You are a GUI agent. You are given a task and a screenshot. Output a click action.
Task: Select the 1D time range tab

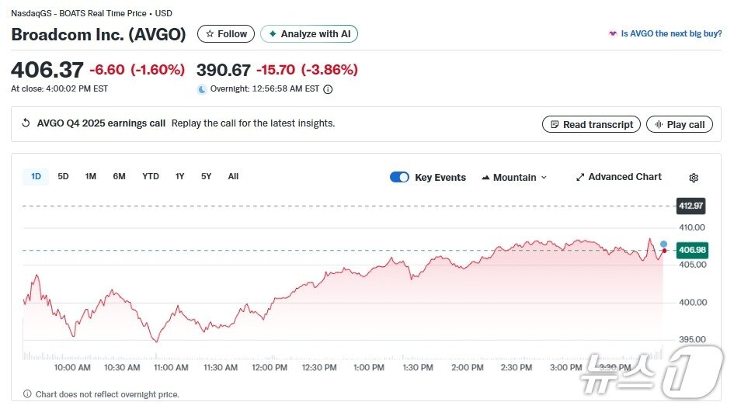[36, 176]
